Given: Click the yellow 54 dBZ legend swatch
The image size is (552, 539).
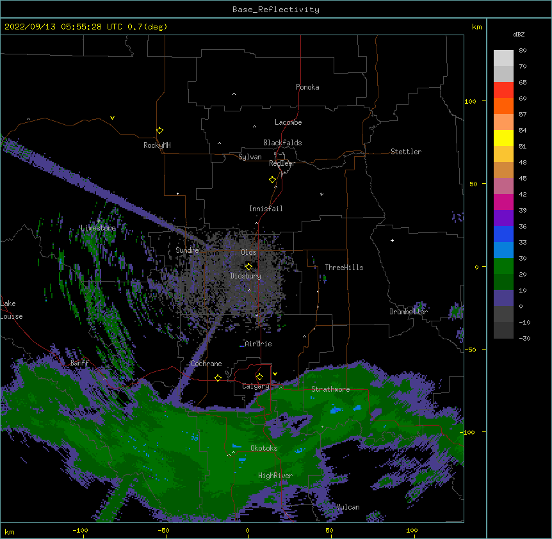Looking at the screenshot, I should (503, 138).
